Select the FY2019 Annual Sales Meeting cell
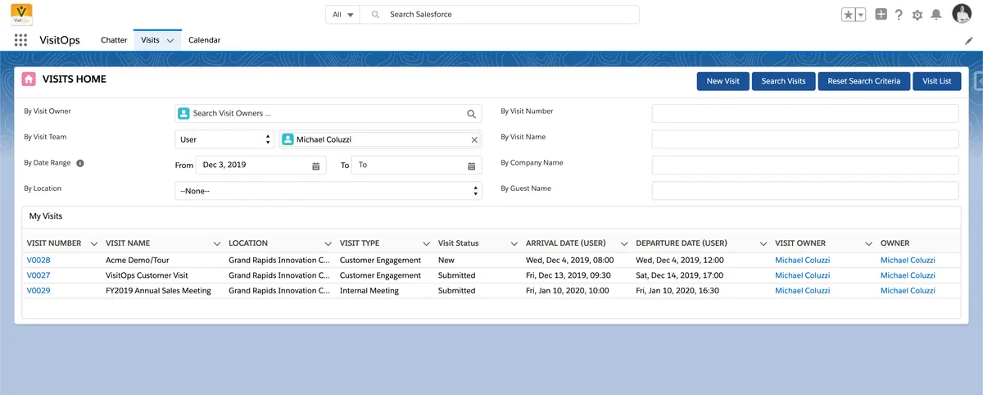This screenshot has width=983, height=395. [x=158, y=291]
